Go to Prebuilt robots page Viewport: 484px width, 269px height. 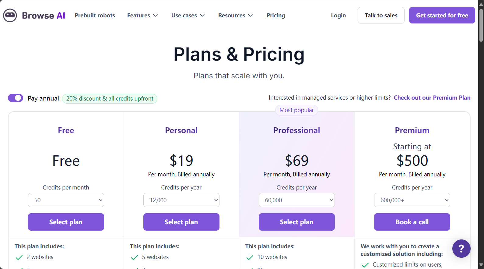coord(95,15)
